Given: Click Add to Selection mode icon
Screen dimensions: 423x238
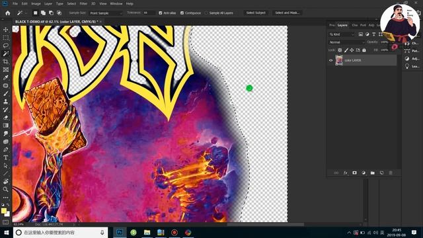Looking at the screenshot, I should (x=43, y=13).
